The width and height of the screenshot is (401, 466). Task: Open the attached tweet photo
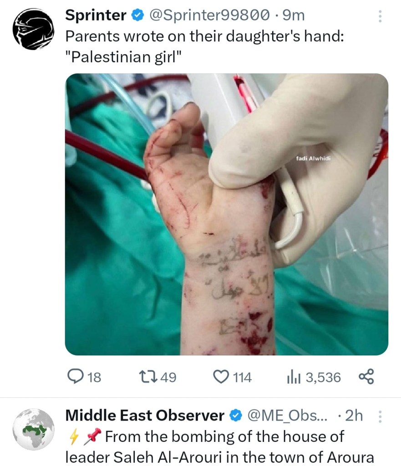226,214
